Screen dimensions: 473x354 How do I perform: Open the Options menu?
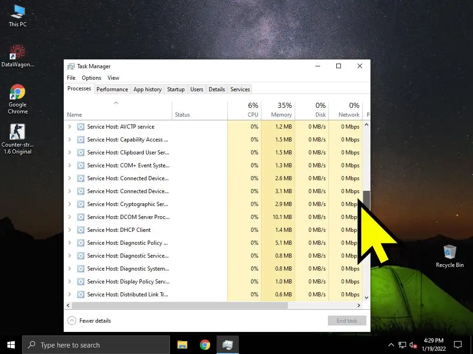91,78
